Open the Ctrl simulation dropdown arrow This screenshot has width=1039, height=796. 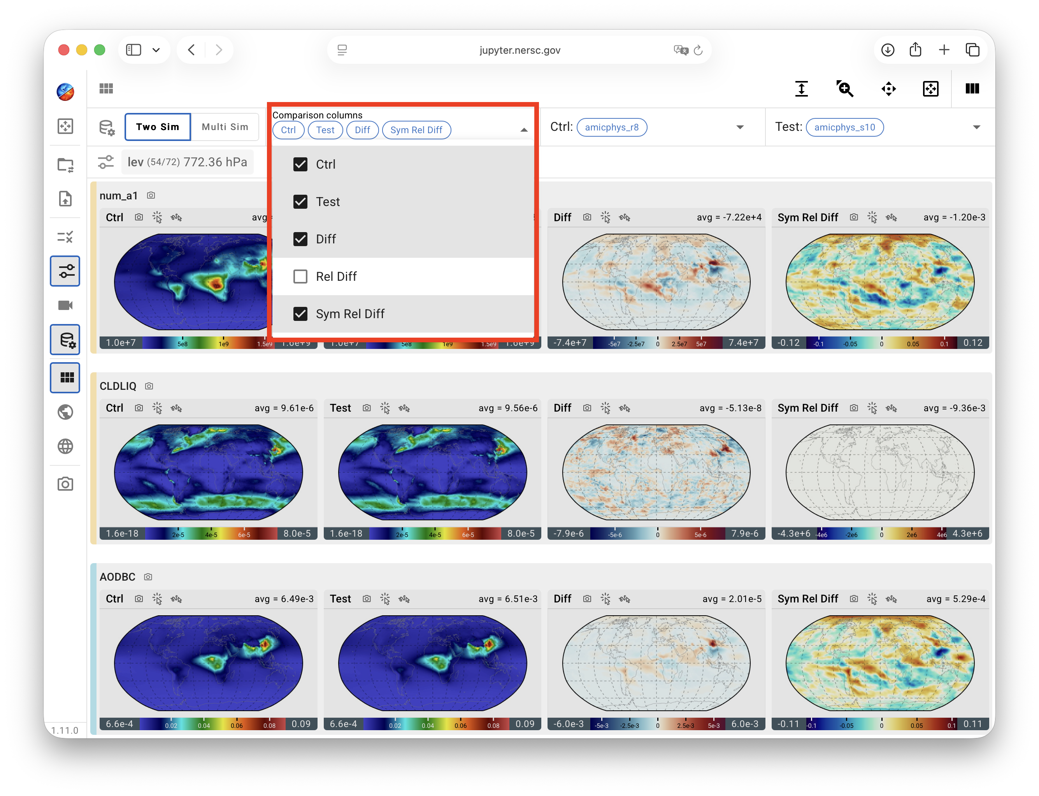point(740,127)
